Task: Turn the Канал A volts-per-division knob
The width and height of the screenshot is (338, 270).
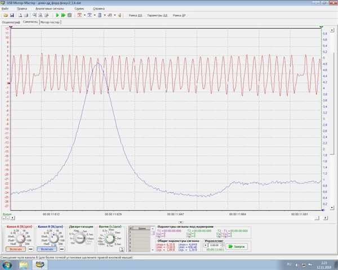Action: click(x=21, y=238)
